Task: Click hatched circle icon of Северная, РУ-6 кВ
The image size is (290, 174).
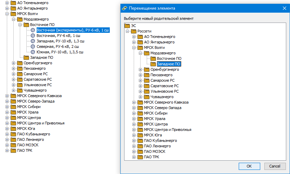Action: [x=33, y=46]
